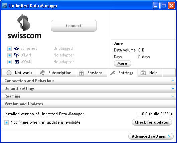
Task: Toggle the Ethernet checkbox
Action: click(9, 49)
